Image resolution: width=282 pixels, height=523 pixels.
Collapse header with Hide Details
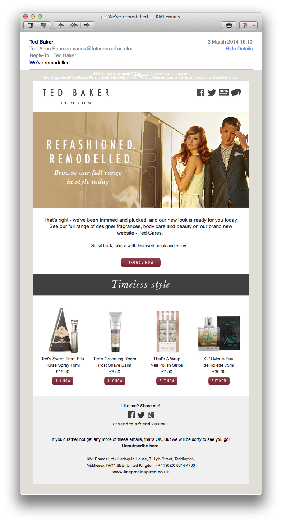(239, 49)
